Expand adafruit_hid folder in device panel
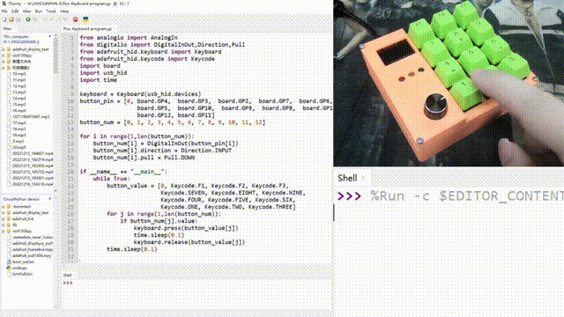The image size is (564, 317). click(x=4, y=218)
